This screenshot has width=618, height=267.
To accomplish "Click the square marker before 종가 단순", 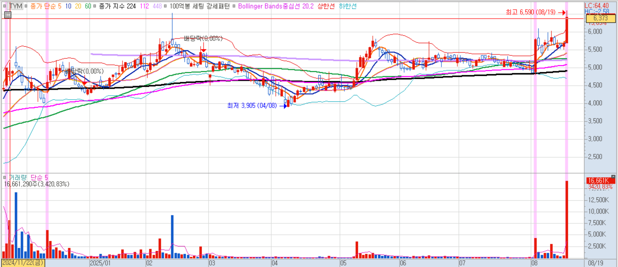I will pos(26,6).
